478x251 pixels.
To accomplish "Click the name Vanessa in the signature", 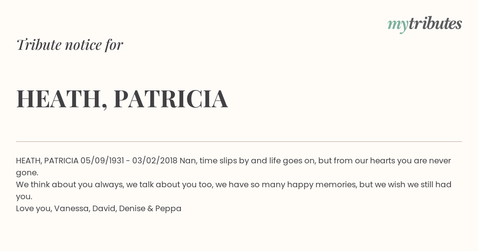I will 72,209.
